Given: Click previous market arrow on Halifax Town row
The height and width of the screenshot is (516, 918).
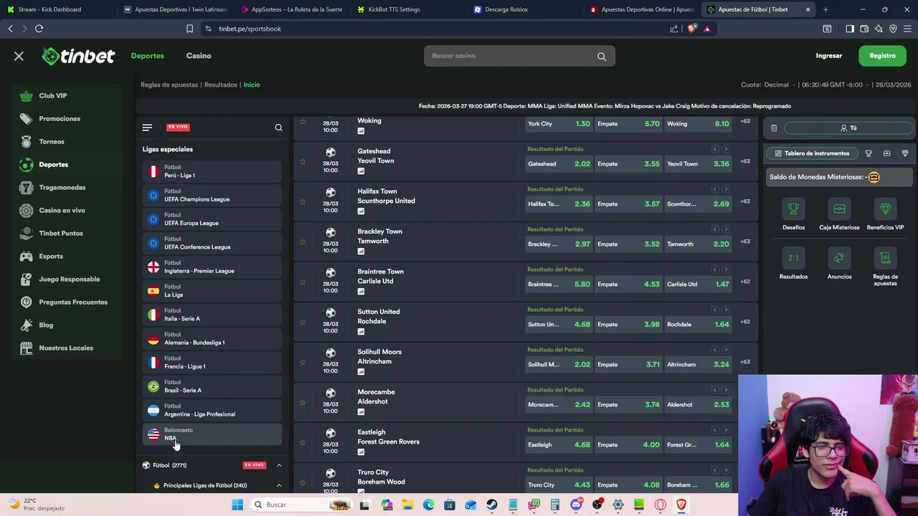Looking at the screenshot, I should point(714,189).
